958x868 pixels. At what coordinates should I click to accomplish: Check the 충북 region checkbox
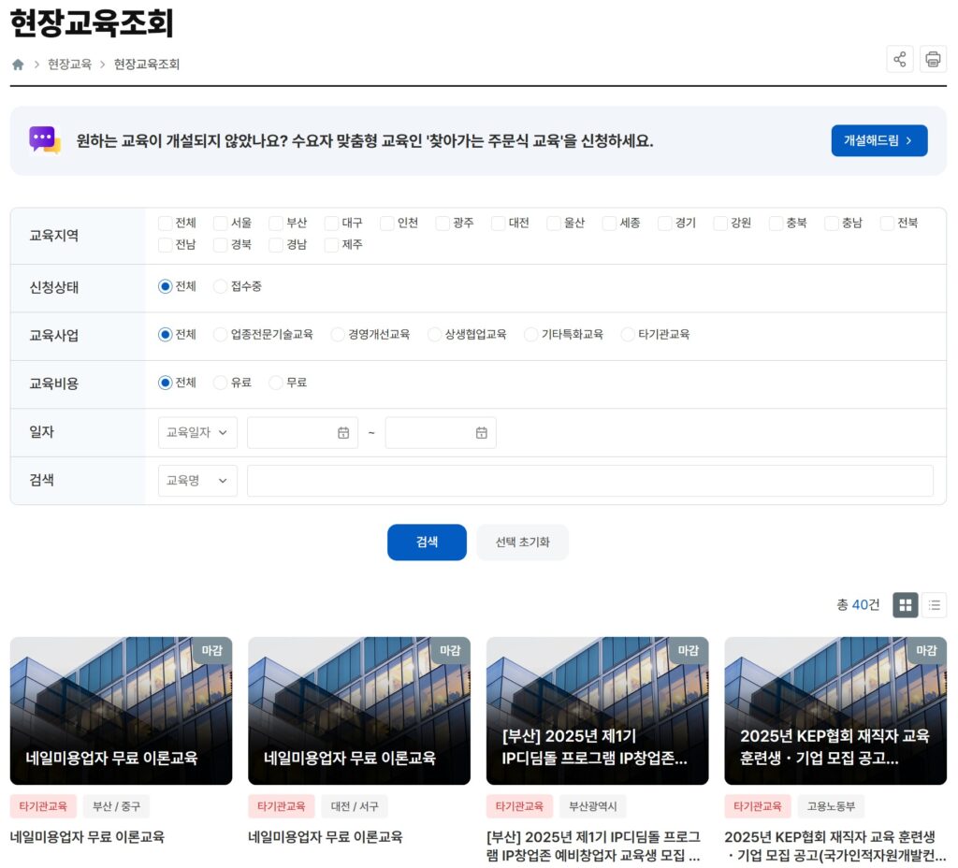coord(776,223)
